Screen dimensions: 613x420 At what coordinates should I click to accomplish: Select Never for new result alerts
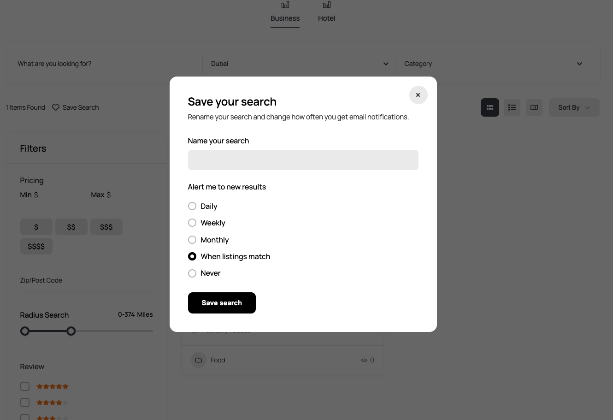[x=192, y=273]
